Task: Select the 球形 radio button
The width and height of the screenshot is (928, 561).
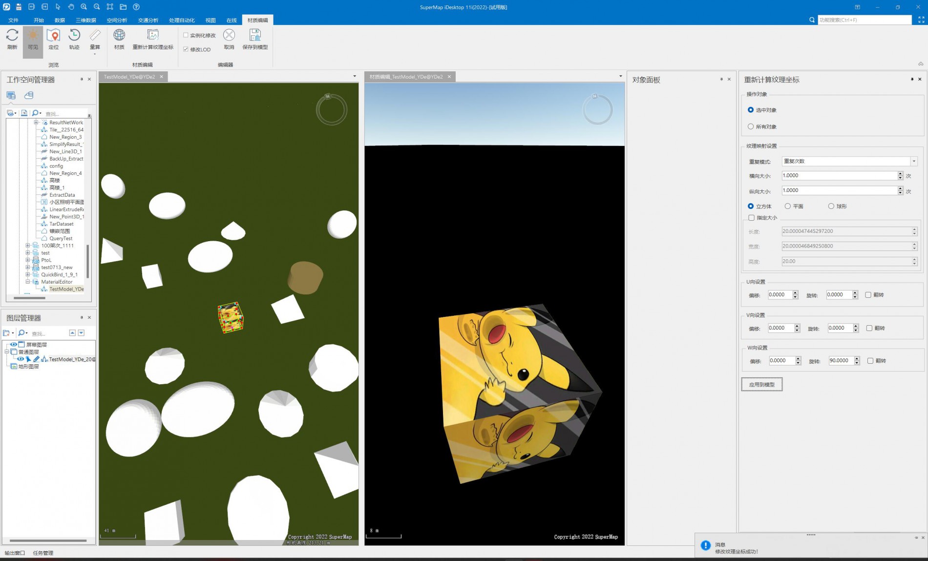Action: [x=831, y=206]
